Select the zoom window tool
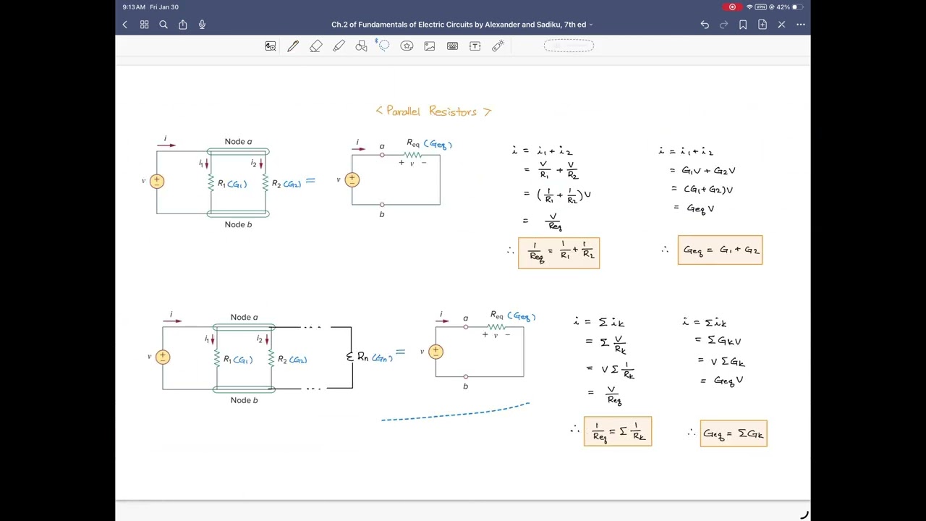 [x=271, y=46]
